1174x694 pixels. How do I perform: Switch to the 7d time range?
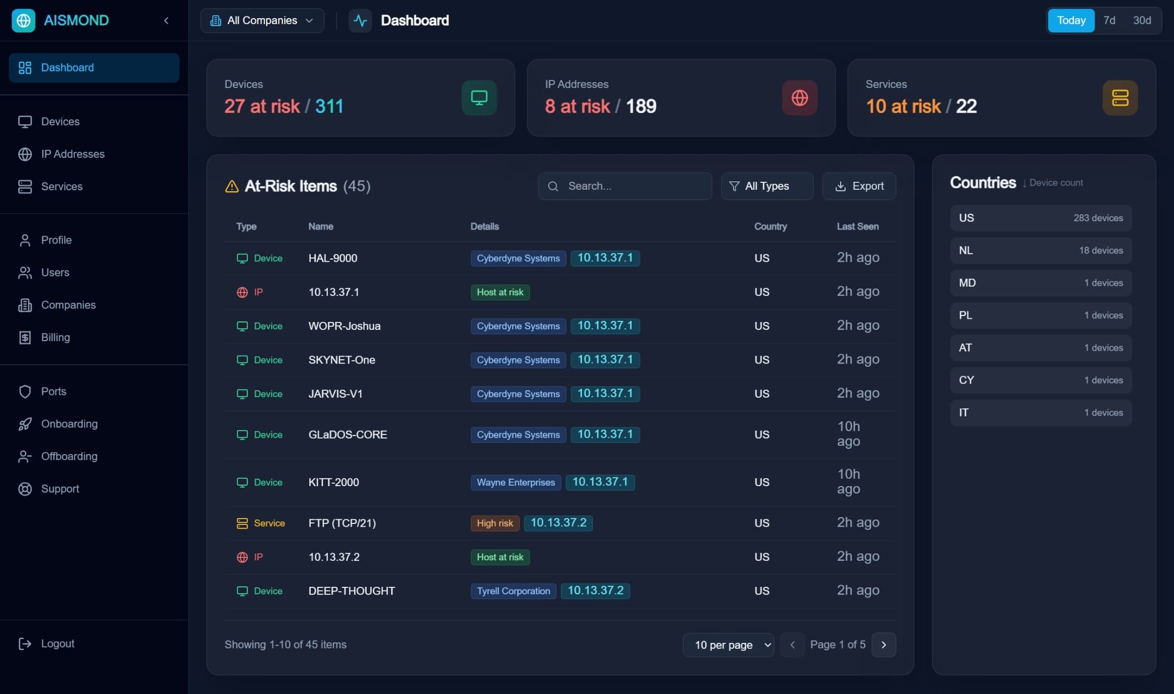click(x=1109, y=20)
